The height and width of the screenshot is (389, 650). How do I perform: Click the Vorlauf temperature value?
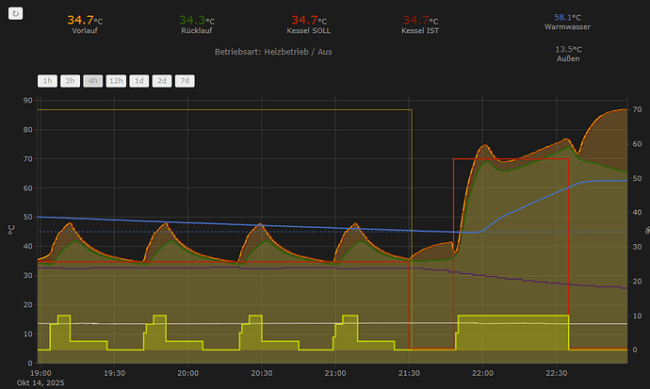[x=85, y=20]
